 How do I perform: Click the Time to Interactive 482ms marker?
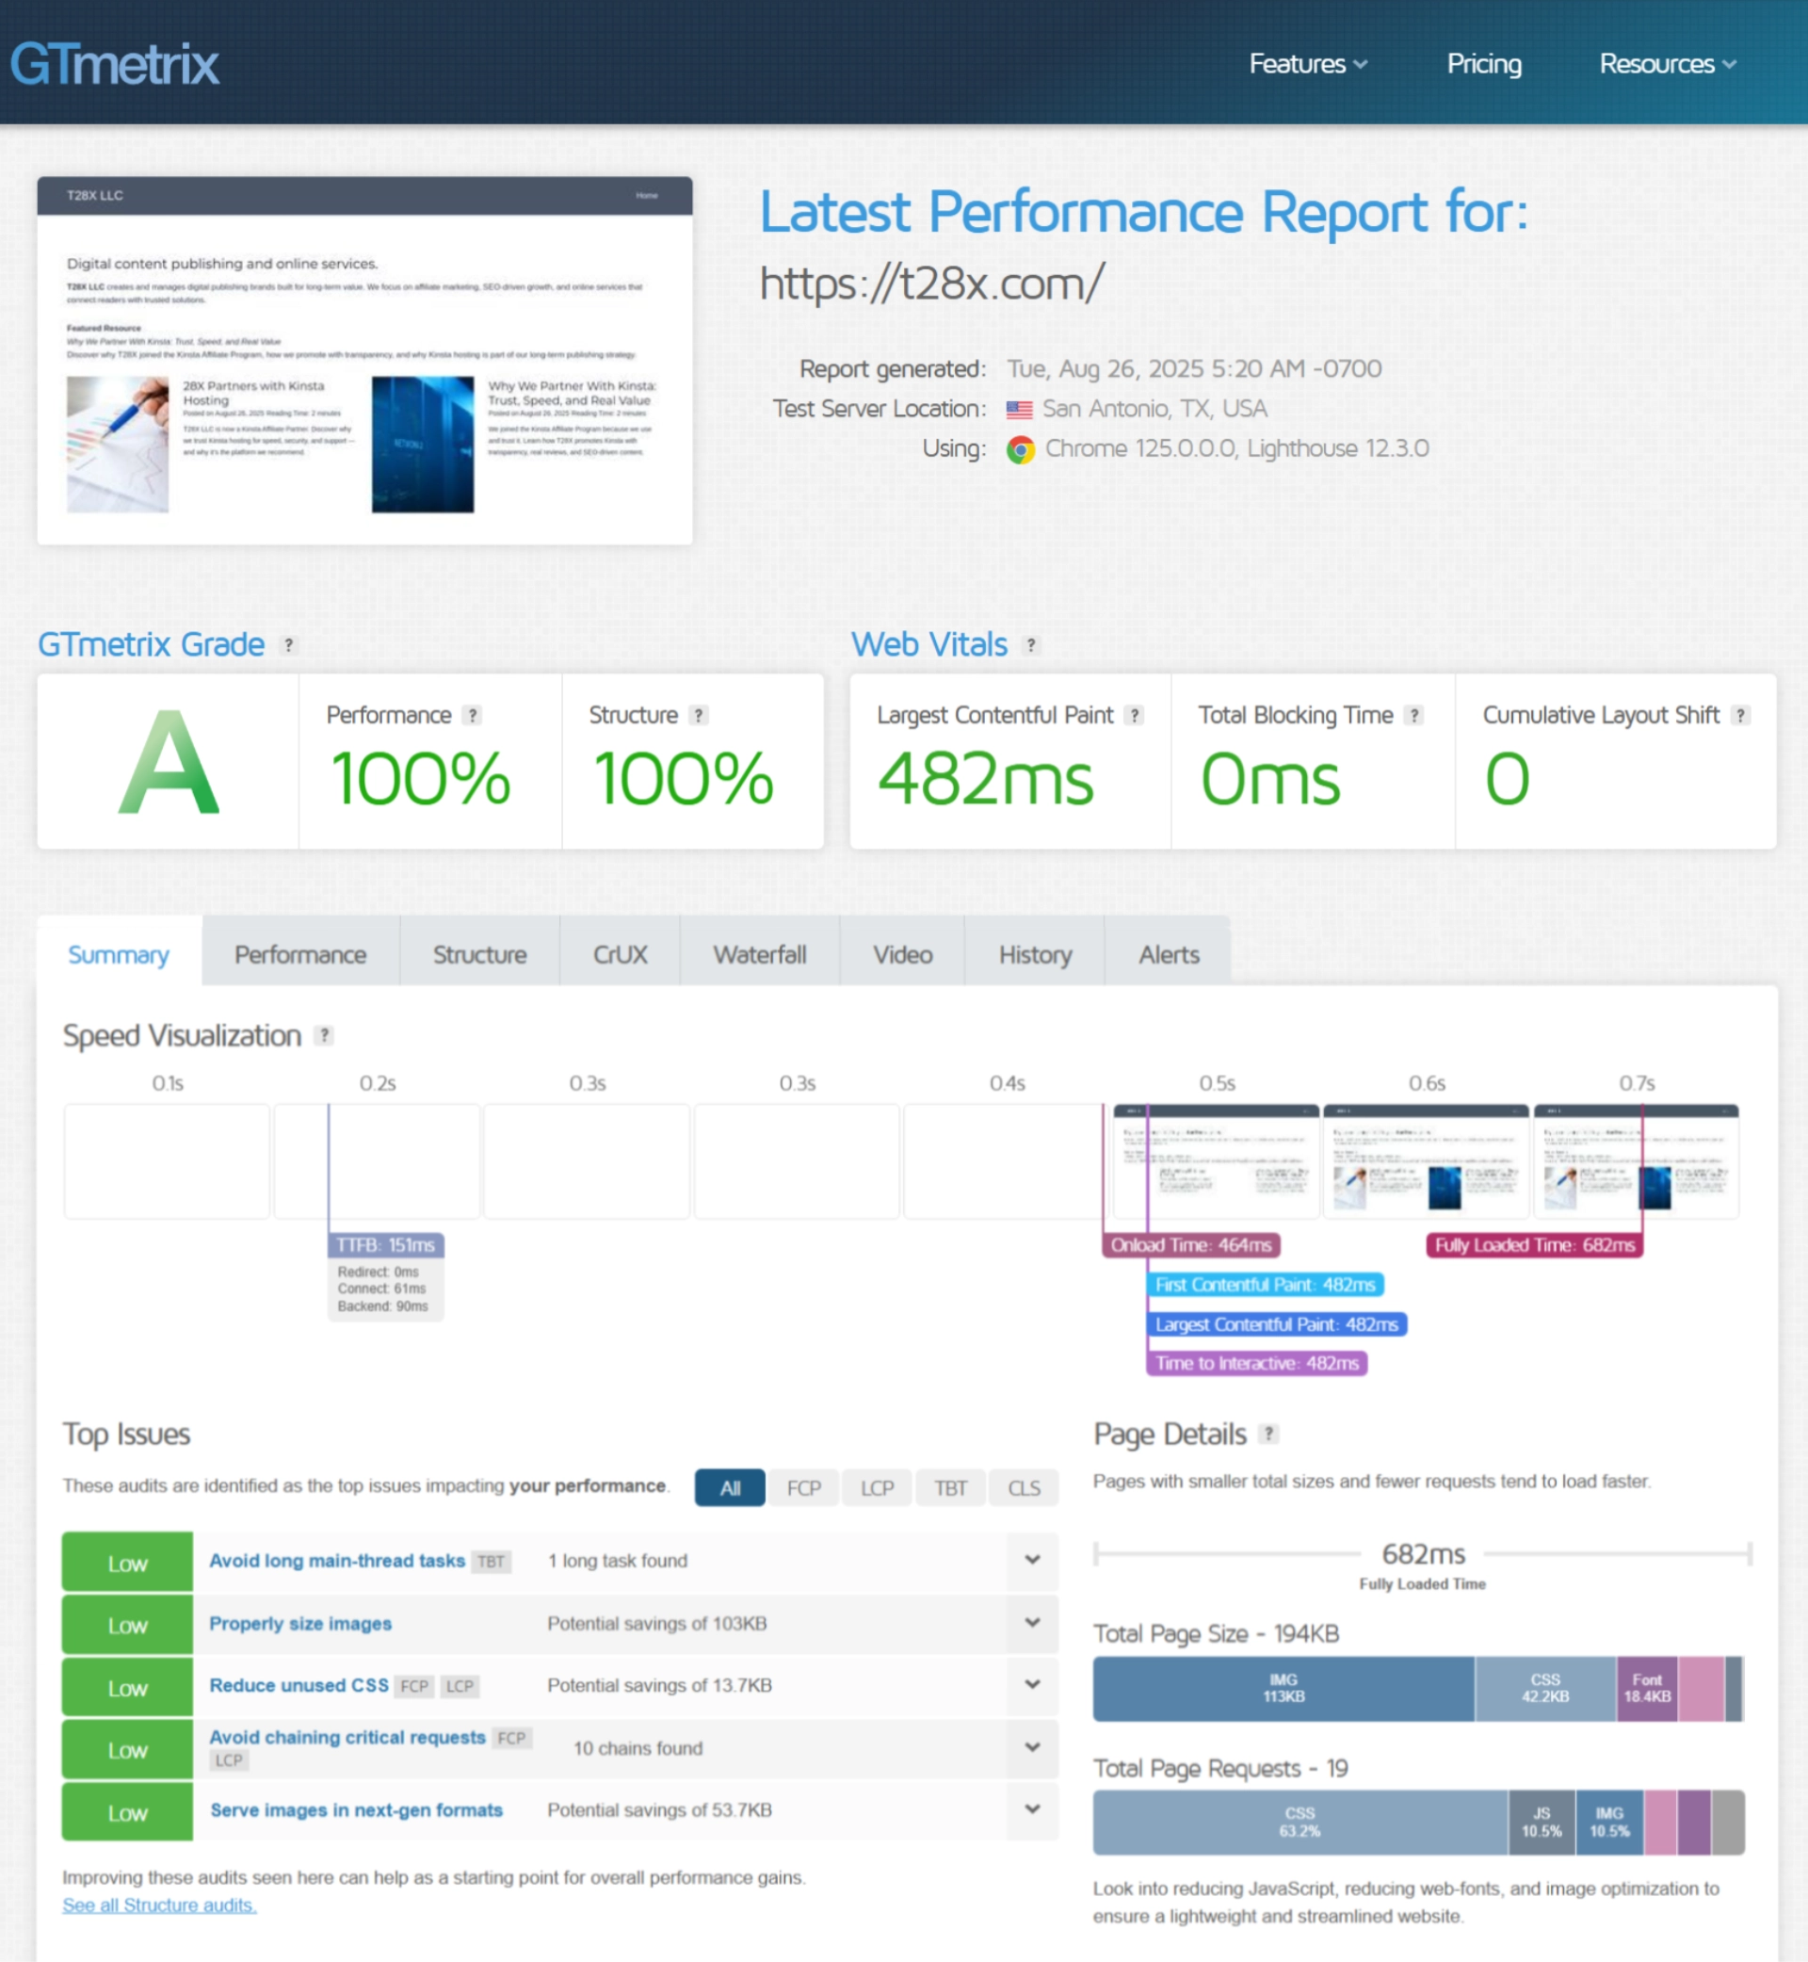pyautogui.click(x=1257, y=1363)
